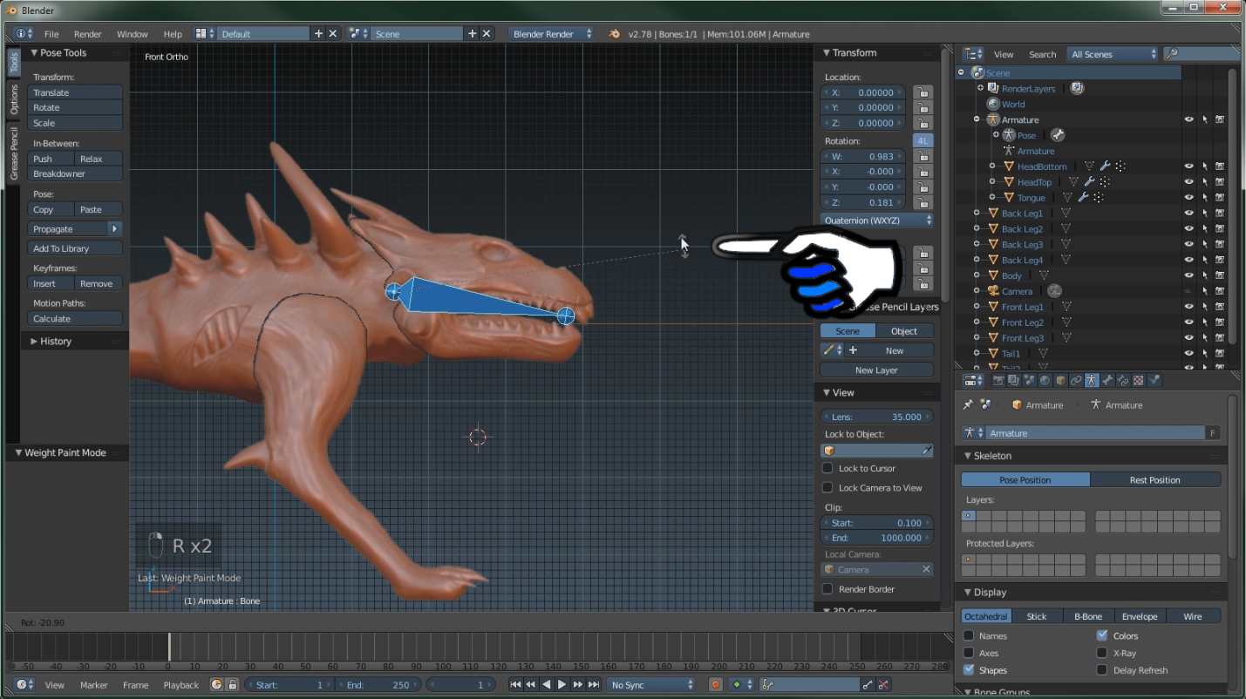Open the Help menu
This screenshot has height=699, width=1246.
[173, 34]
